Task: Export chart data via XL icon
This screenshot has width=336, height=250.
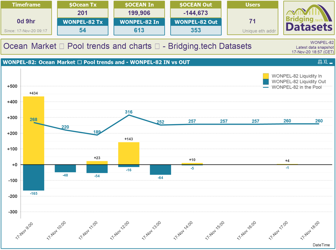Action: click(326, 62)
